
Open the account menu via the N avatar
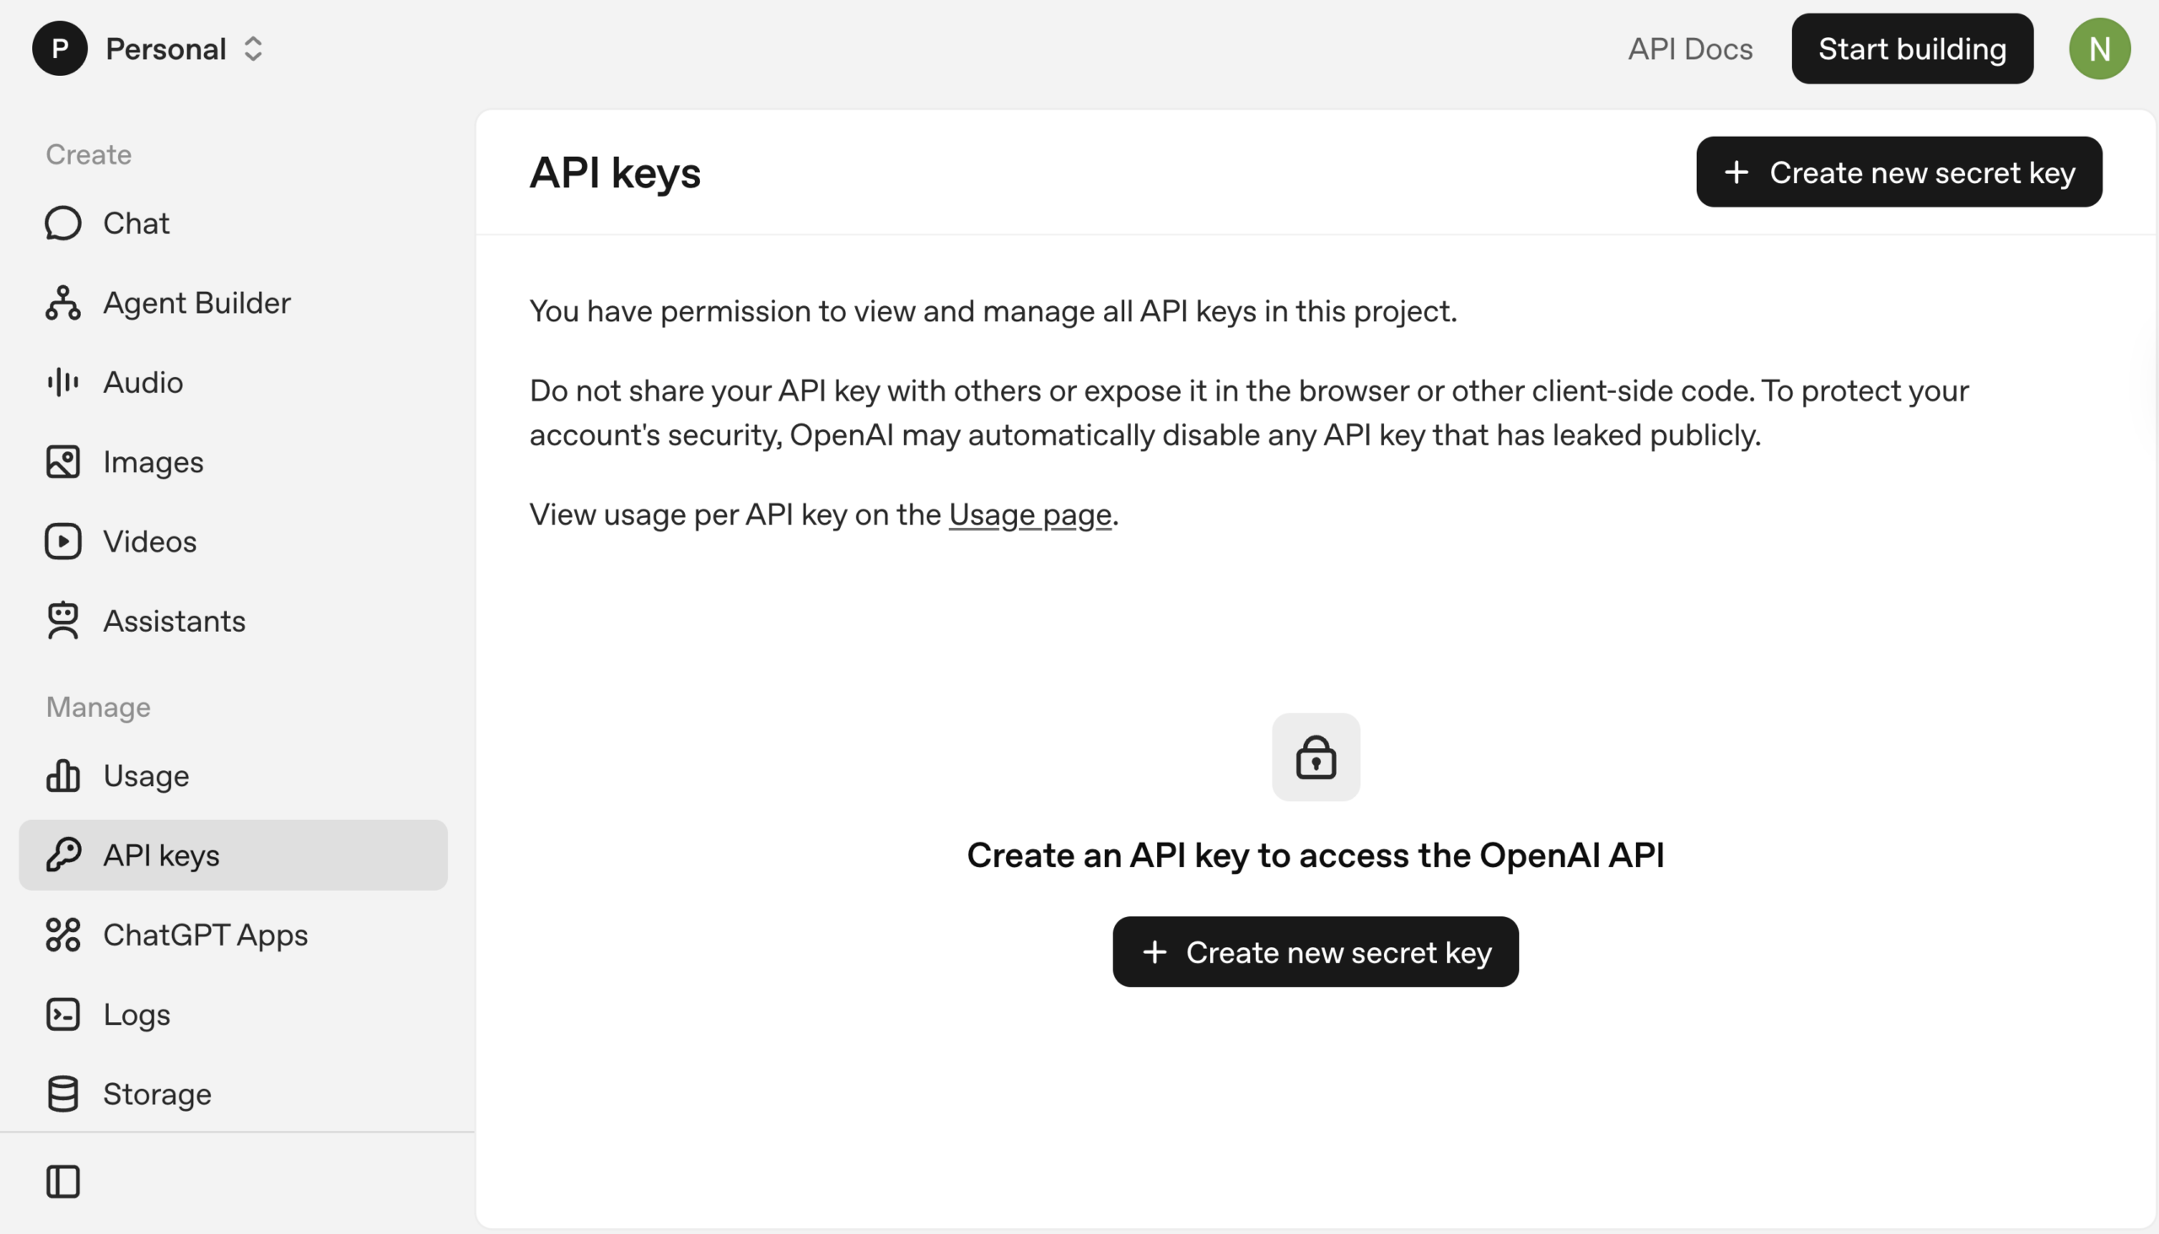2099,49
